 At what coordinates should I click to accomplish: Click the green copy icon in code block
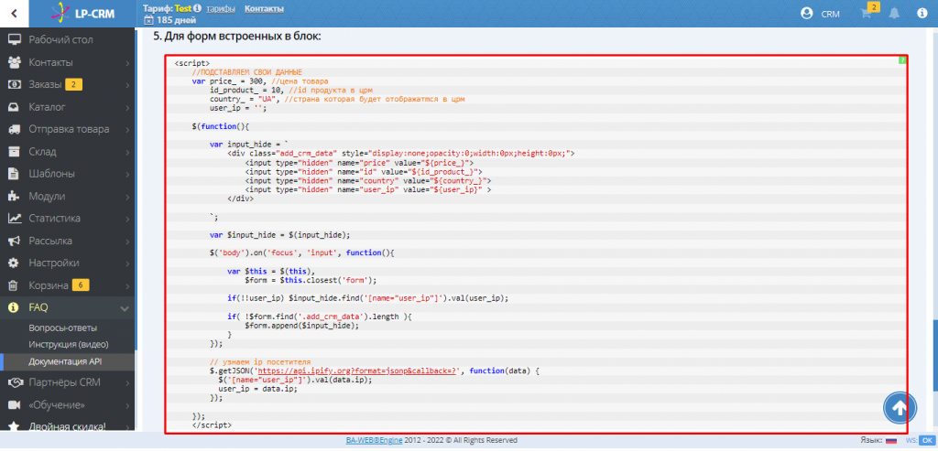pos(902,60)
